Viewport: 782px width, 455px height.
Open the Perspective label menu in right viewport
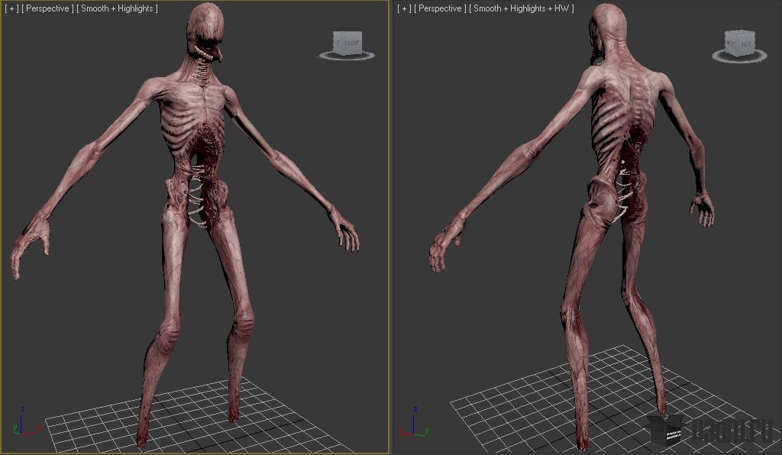point(440,8)
